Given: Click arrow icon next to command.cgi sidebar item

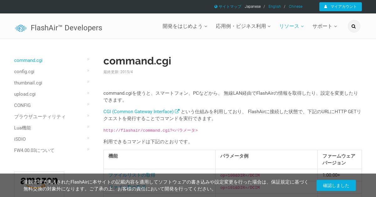Looking at the screenshot, I should tap(88, 59).
